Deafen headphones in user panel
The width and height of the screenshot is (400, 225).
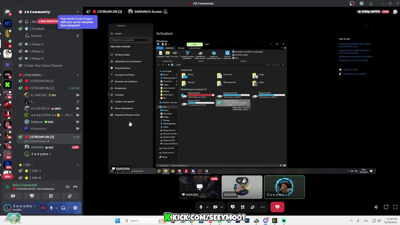63,208
